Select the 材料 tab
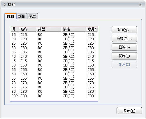Viewport: 146px width, 119px height. click(10, 16)
